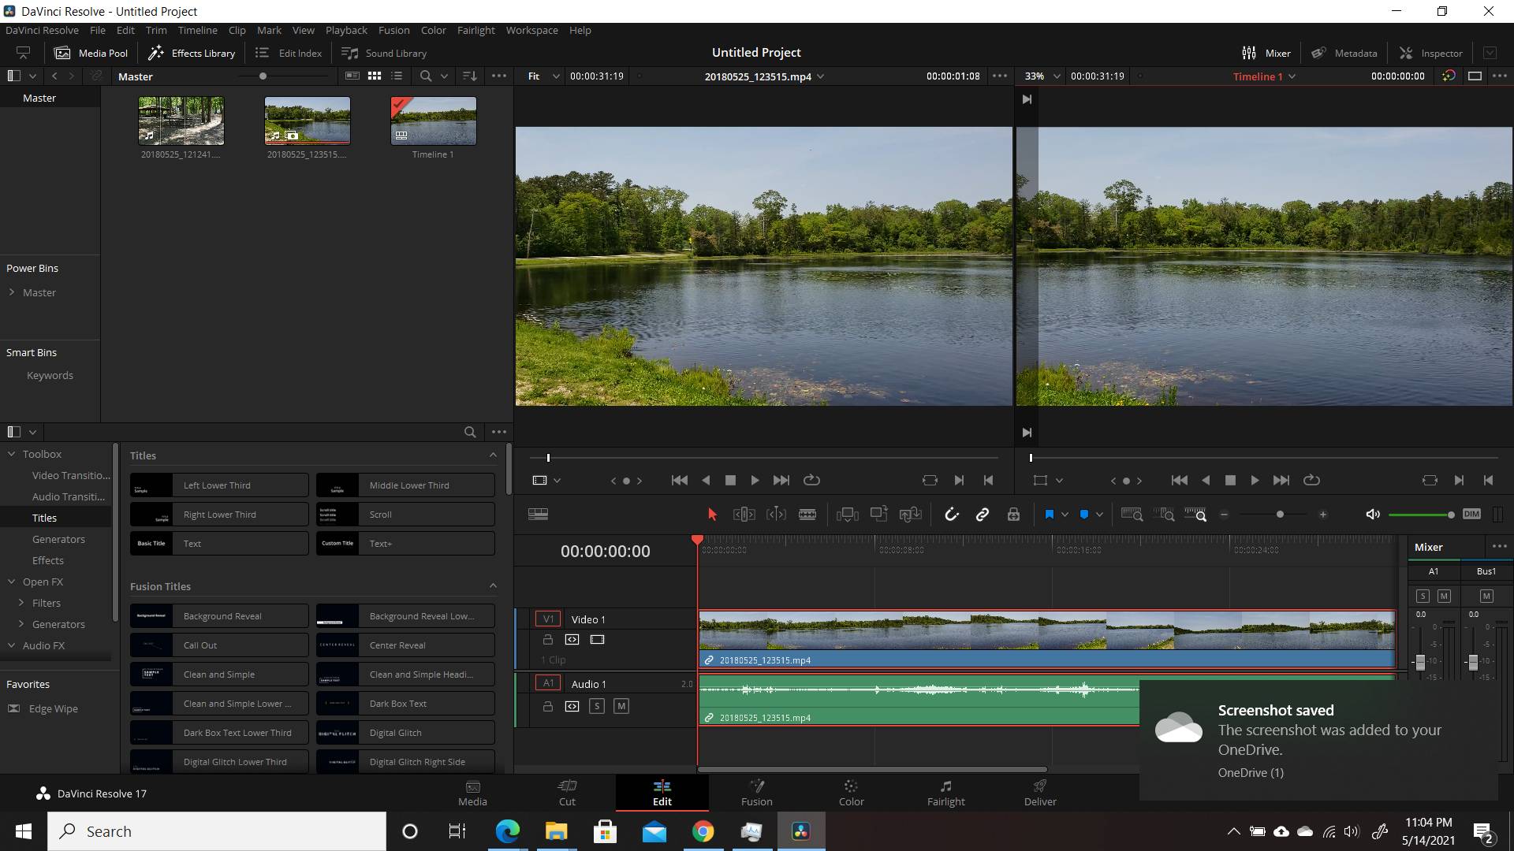Open the Workspace menu
Screen dimensions: 1514x851
pos(531,30)
